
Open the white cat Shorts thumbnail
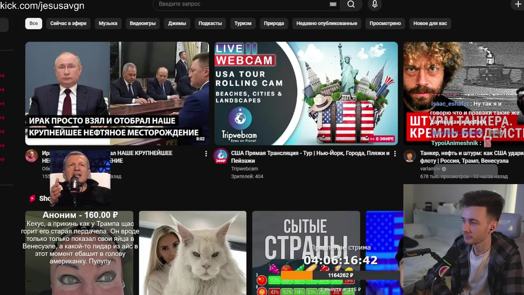point(193,253)
